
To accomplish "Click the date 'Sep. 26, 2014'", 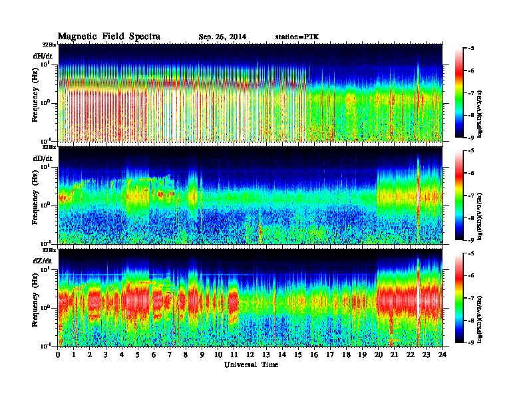I will click(x=222, y=37).
